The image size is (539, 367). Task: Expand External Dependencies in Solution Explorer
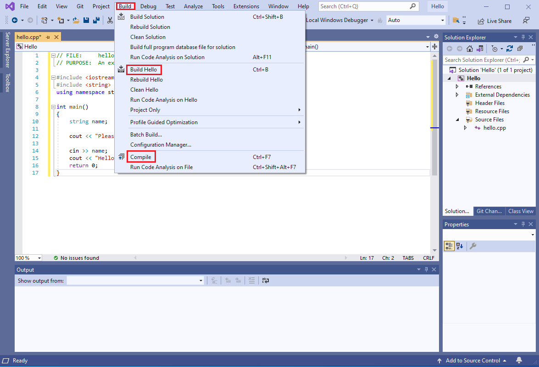click(457, 95)
